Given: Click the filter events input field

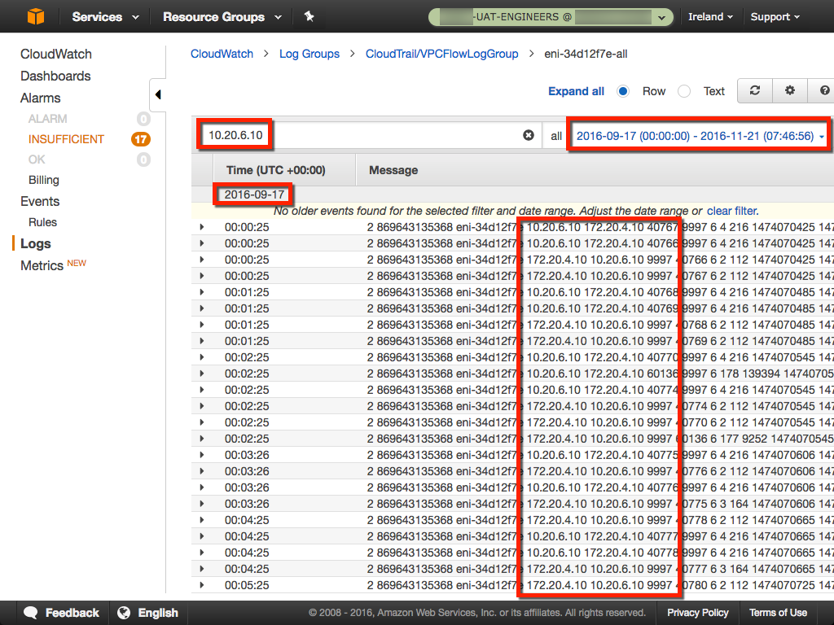Looking at the screenshot, I should 391,136.
